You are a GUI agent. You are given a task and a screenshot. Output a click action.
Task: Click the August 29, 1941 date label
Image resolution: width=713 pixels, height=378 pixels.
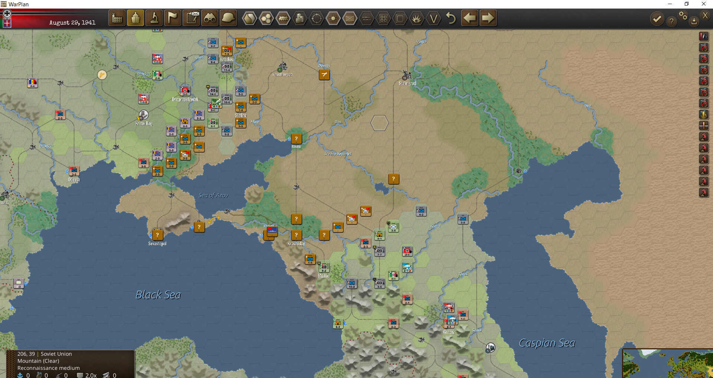(x=72, y=23)
